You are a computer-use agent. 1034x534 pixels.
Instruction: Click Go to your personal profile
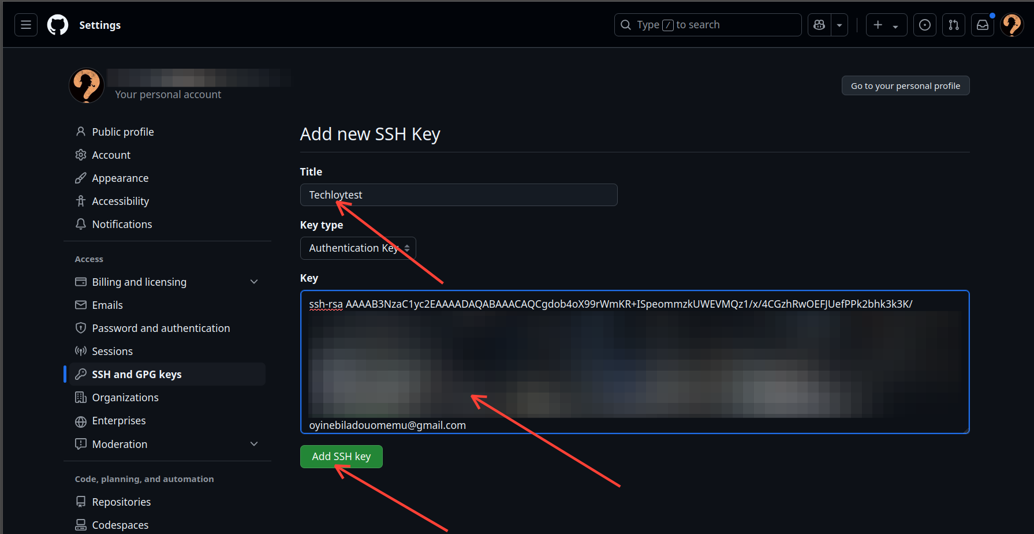[x=905, y=85]
